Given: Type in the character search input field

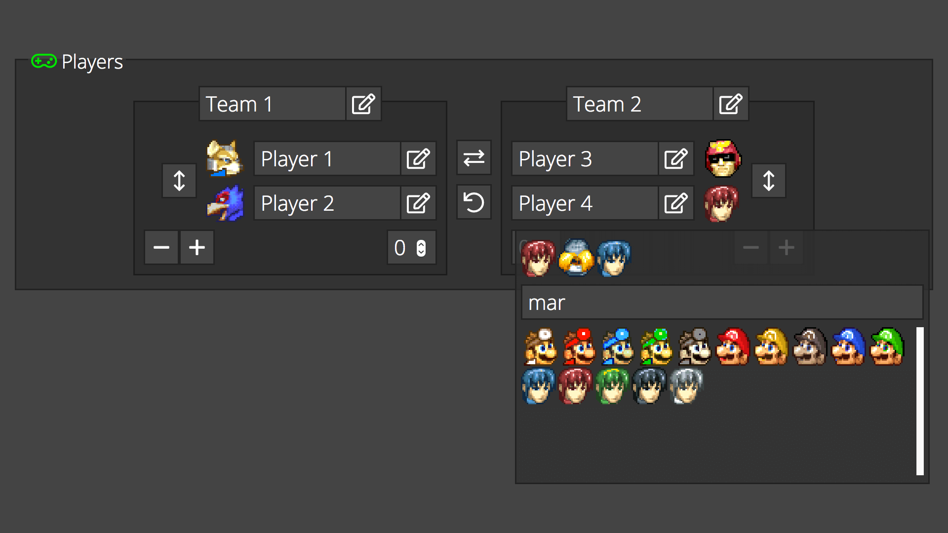Looking at the screenshot, I should tap(721, 302).
